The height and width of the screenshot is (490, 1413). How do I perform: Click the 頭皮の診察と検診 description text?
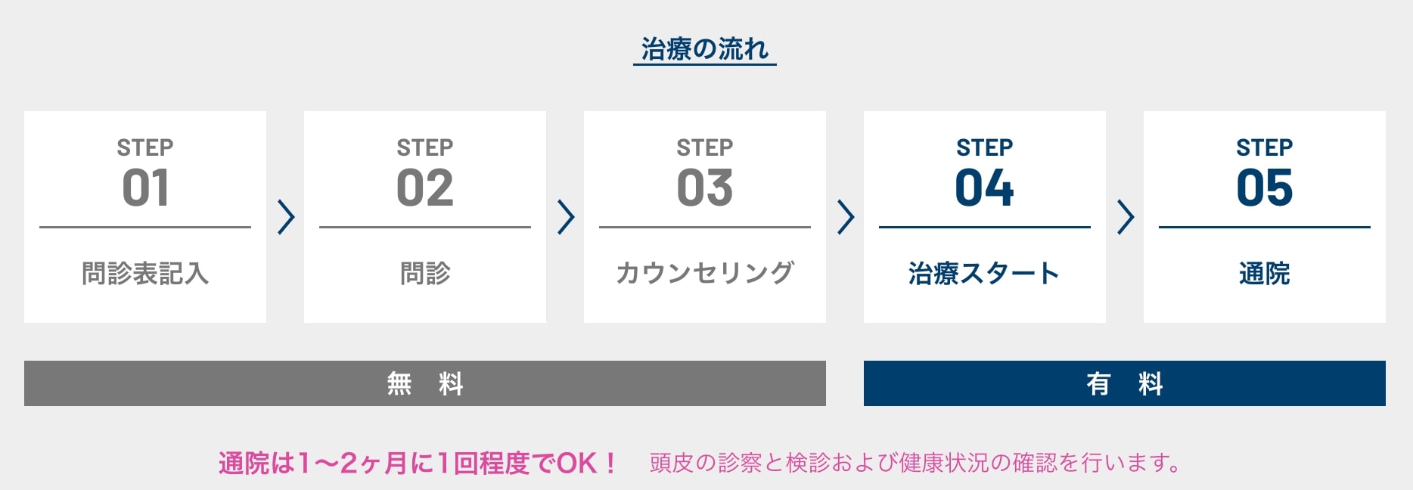click(x=915, y=463)
